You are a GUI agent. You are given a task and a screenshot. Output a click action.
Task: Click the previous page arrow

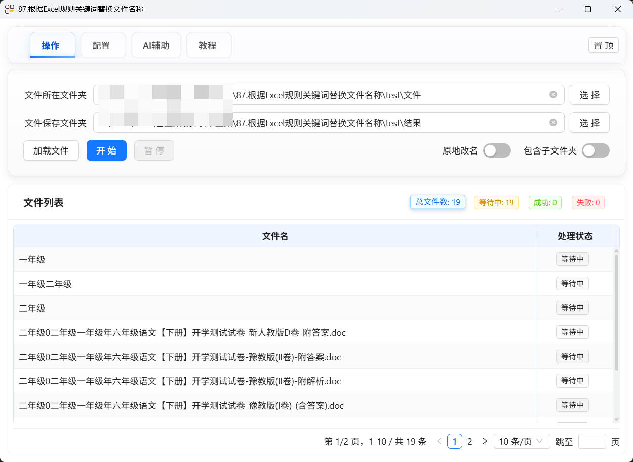439,441
